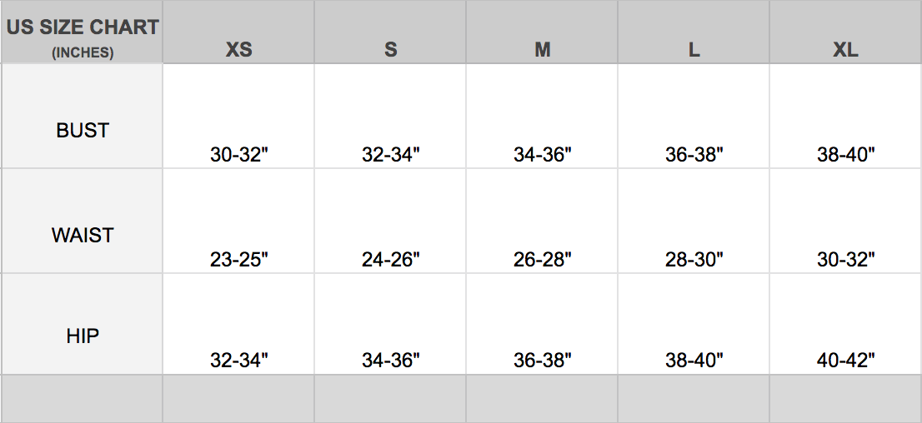This screenshot has width=922, height=423.
Task: Select the XS column header
Action: [238, 50]
